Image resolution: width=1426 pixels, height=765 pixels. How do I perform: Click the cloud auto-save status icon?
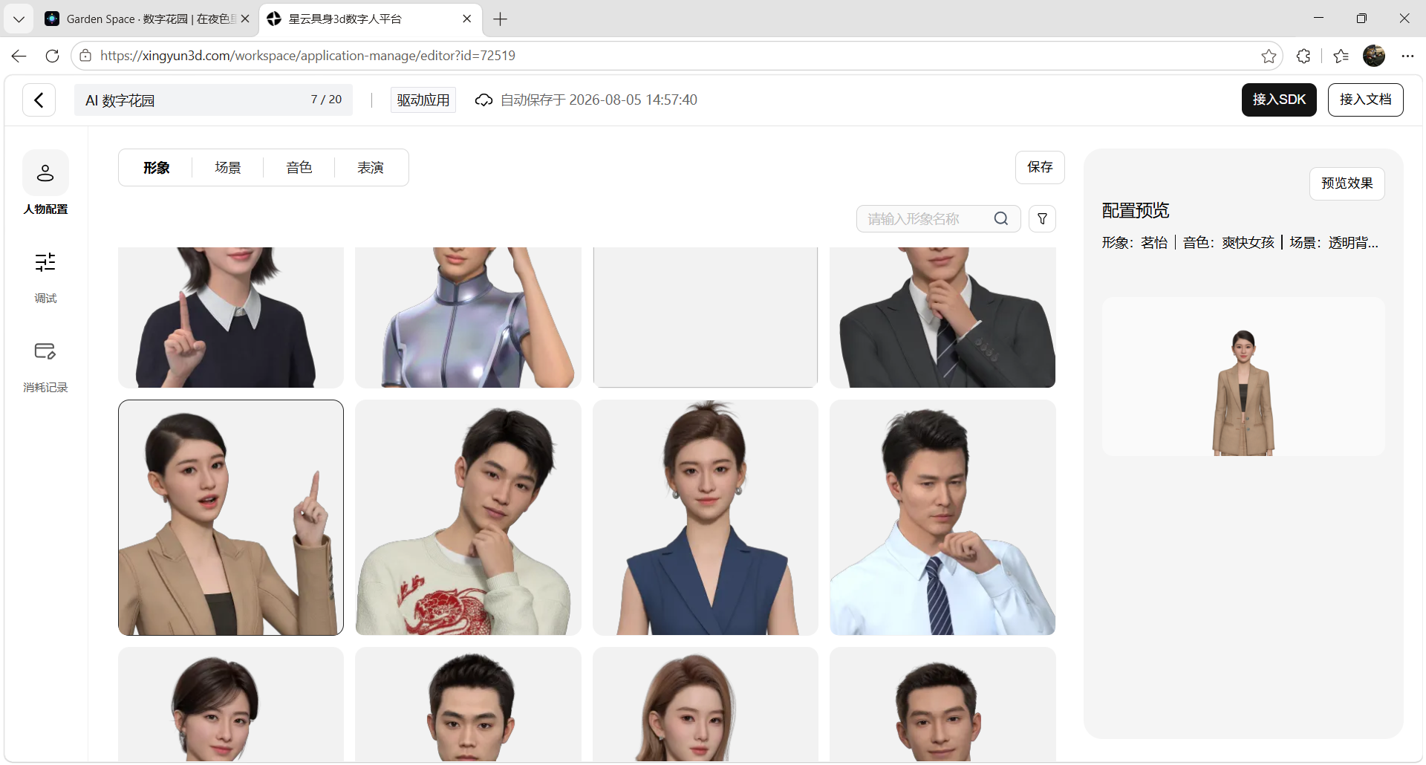(x=484, y=100)
